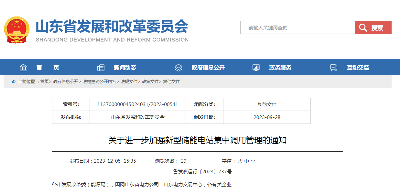Set font size to 小 (small)
Viewport: 400px width, 194px height.
tap(253, 161)
